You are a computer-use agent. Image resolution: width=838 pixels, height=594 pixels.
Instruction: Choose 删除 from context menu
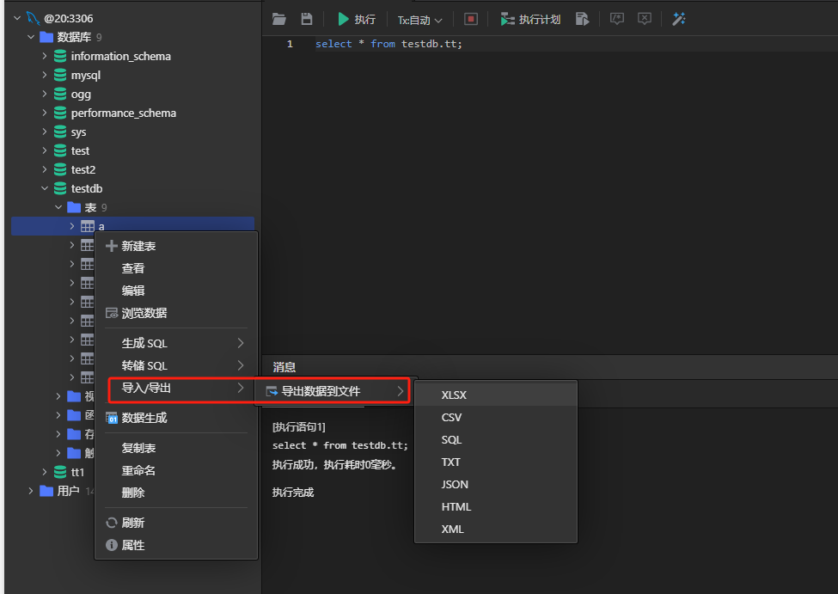point(176,493)
